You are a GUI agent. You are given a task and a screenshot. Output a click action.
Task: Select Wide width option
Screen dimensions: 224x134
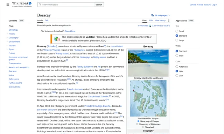tap(177, 55)
